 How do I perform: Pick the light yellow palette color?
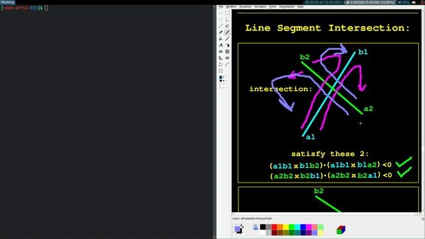click(320, 232)
